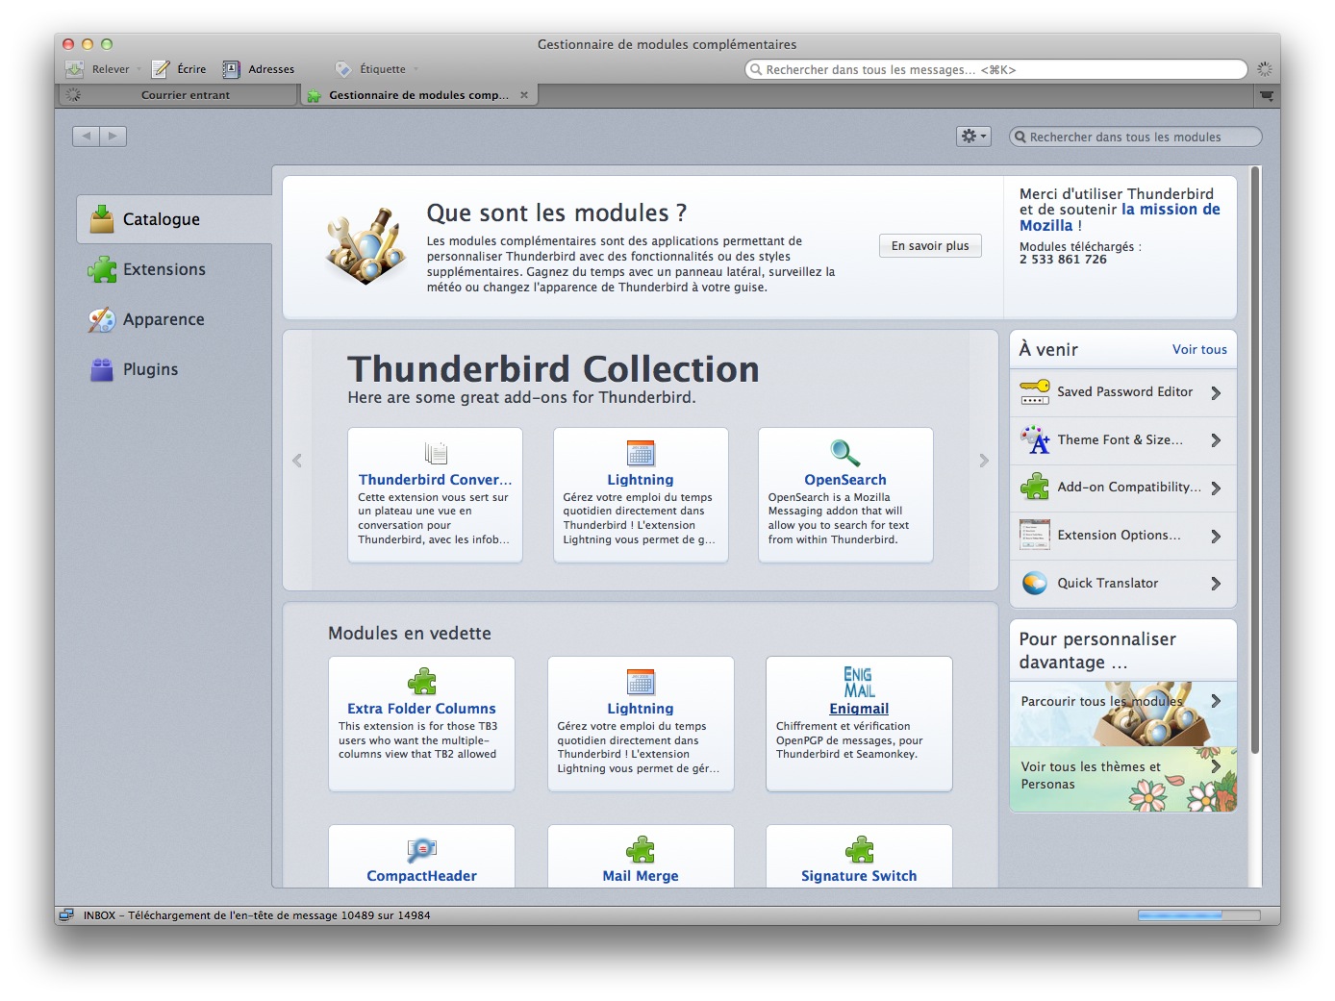1335x1001 pixels.
Task: Click the Extensions puzzle piece icon
Action: click(x=102, y=270)
